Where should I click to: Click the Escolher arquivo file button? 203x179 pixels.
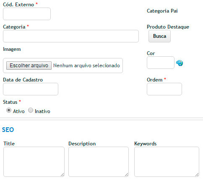(29, 66)
